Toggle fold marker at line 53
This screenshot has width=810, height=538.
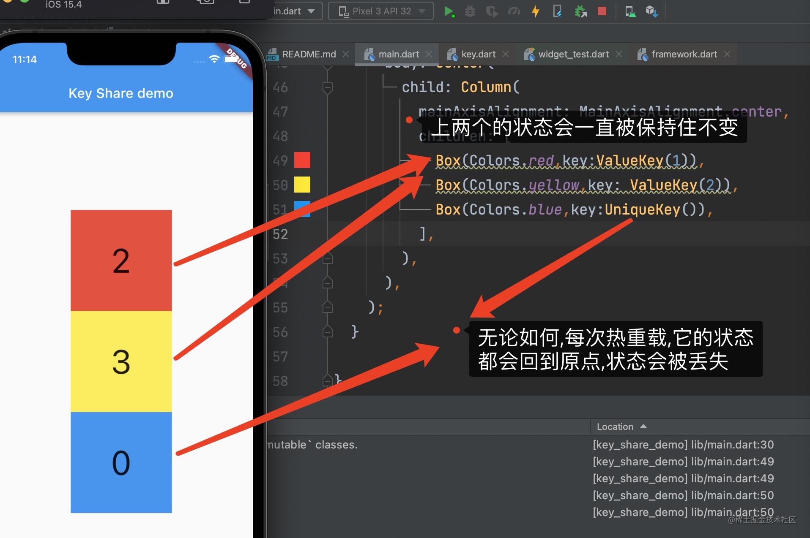[x=328, y=258]
